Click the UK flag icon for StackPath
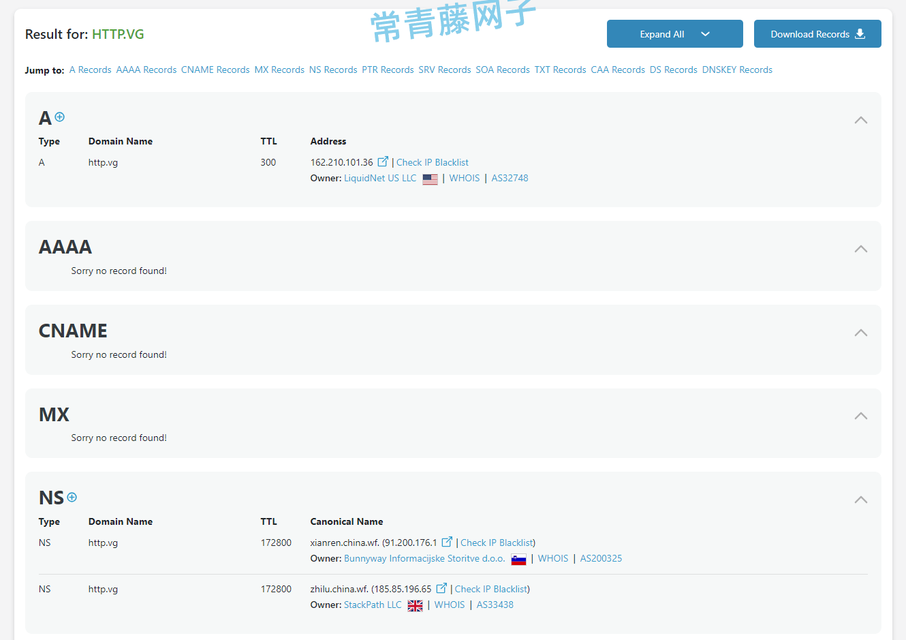Image resolution: width=906 pixels, height=640 pixels. click(x=415, y=606)
